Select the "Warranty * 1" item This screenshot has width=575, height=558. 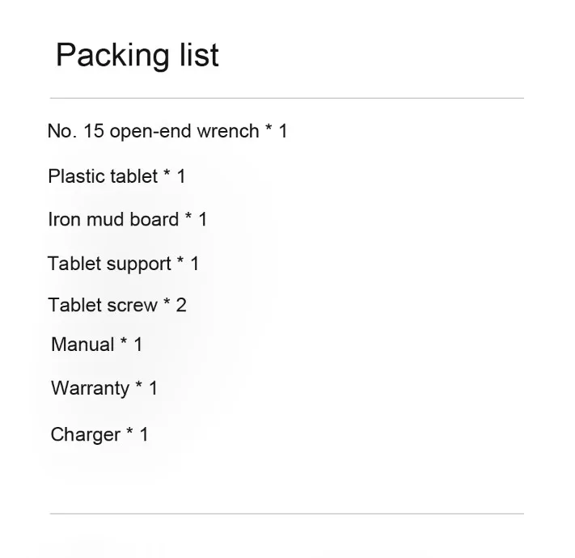104,388
